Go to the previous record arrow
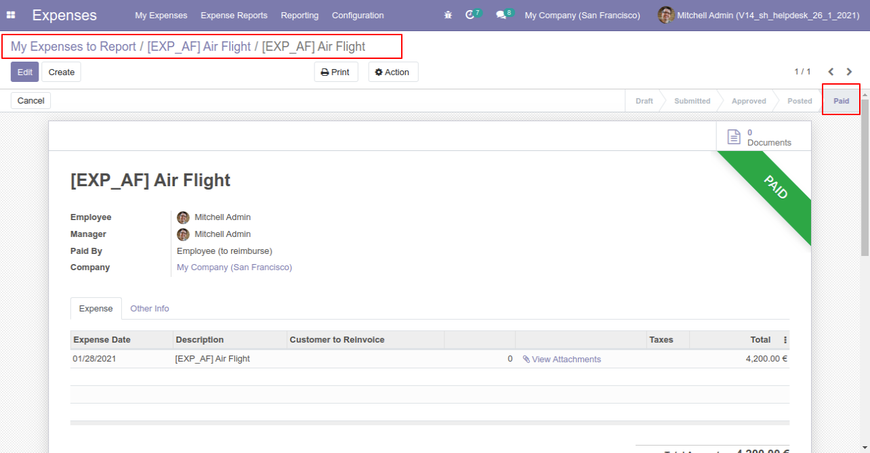The height and width of the screenshot is (453, 870). [x=831, y=72]
